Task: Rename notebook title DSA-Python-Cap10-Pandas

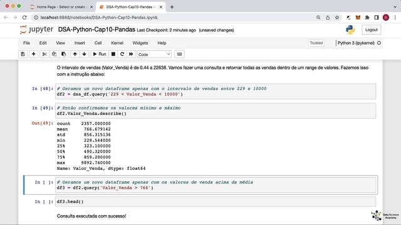Action: click(96, 29)
